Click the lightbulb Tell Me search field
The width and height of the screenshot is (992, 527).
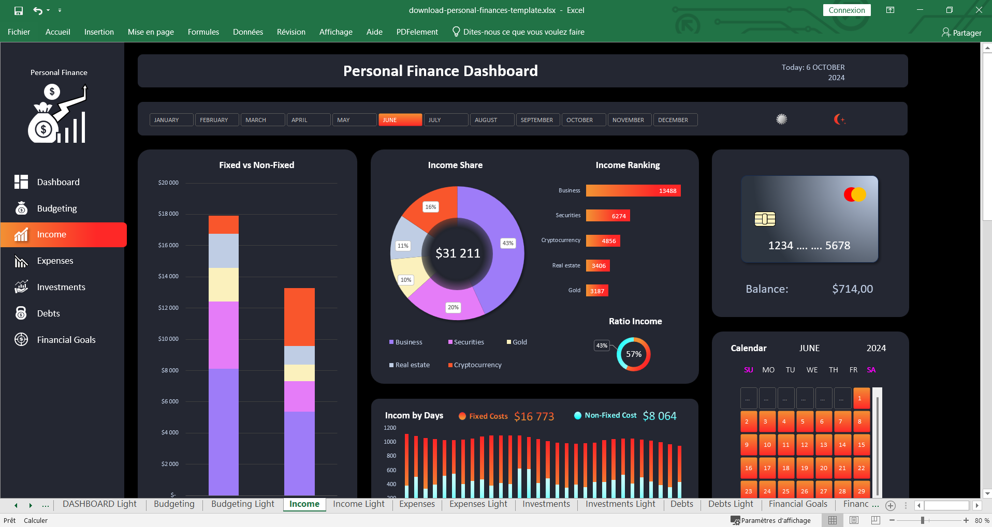point(518,32)
